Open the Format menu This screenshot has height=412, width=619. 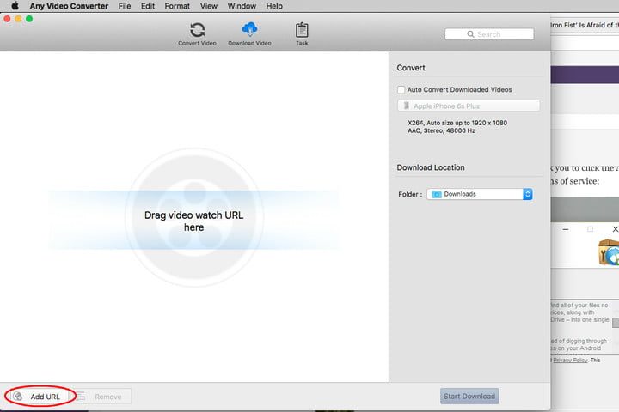pyautogui.click(x=177, y=6)
